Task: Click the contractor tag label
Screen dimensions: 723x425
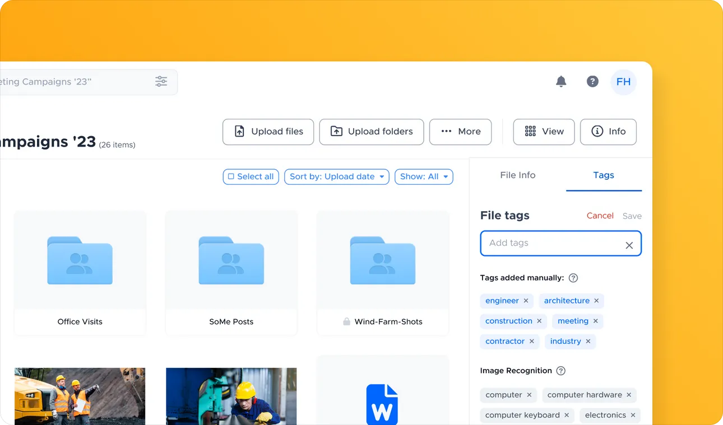Action: tap(505, 341)
